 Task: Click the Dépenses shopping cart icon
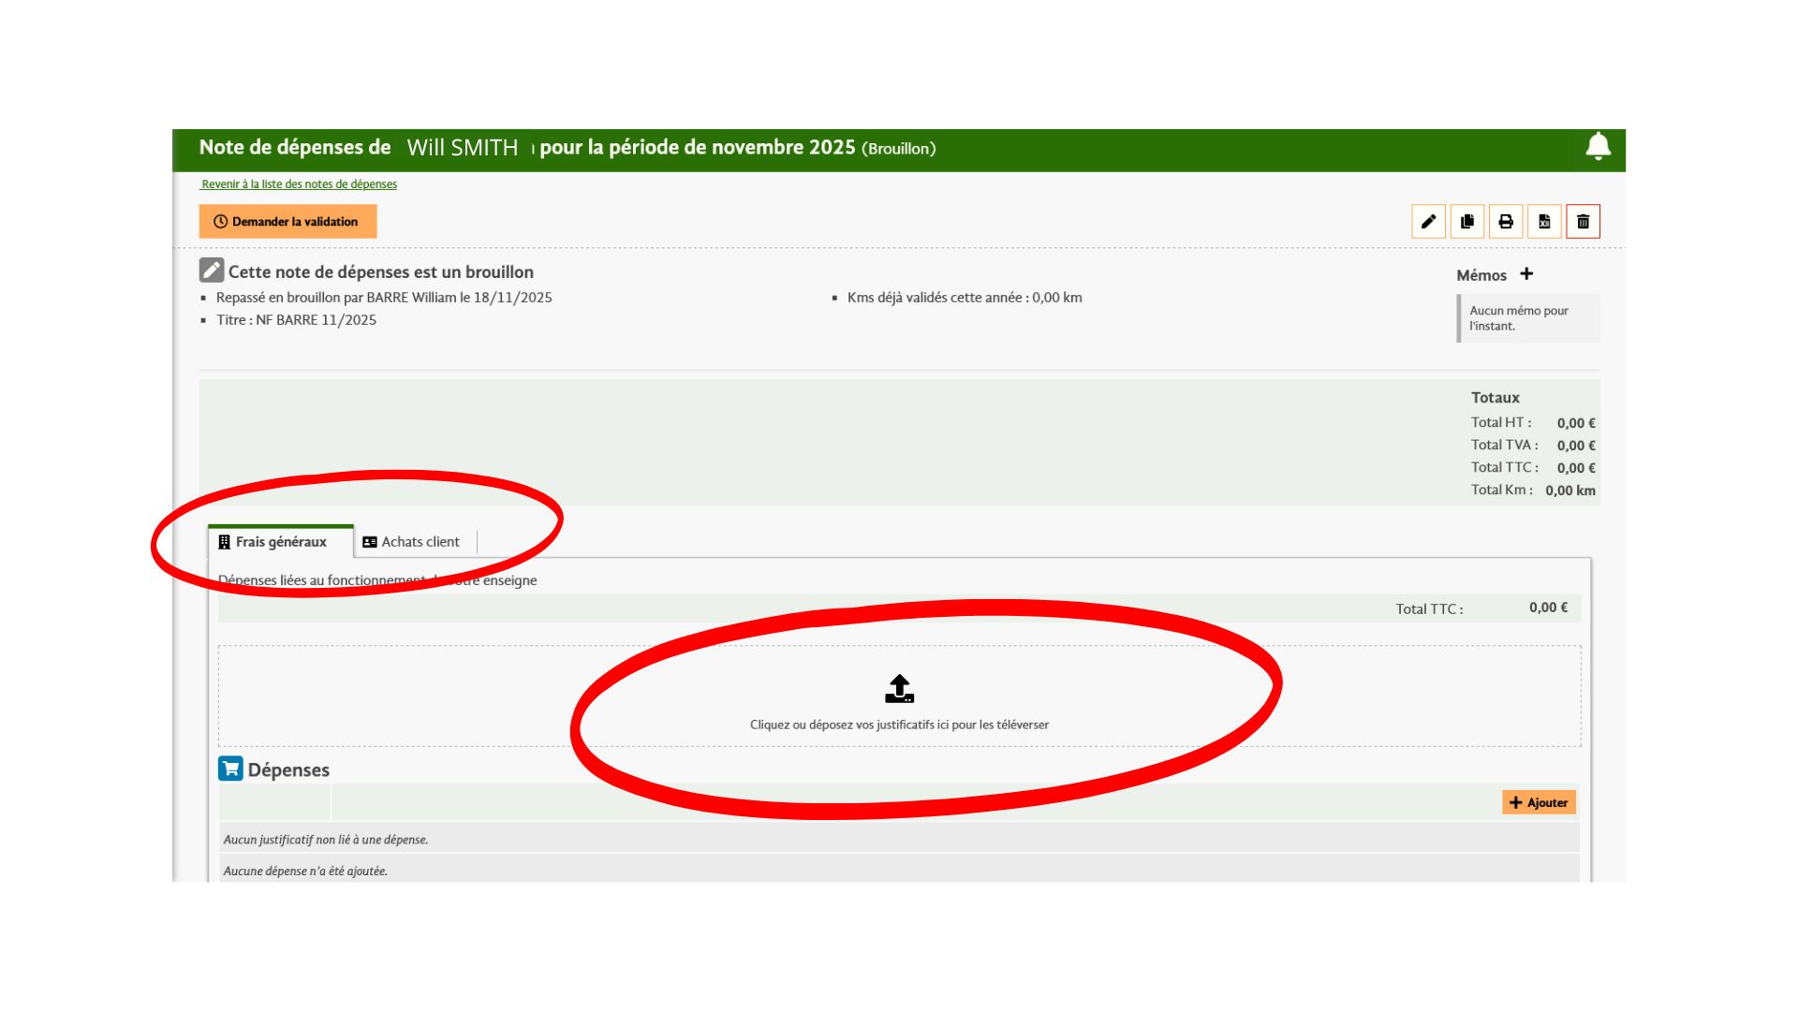(x=230, y=769)
